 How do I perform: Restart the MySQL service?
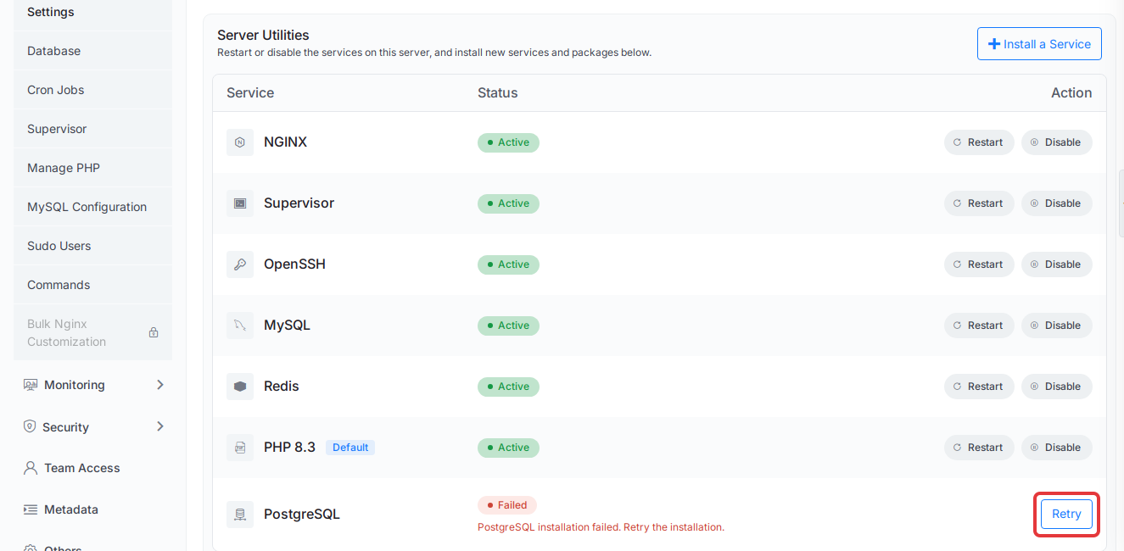point(979,326)
